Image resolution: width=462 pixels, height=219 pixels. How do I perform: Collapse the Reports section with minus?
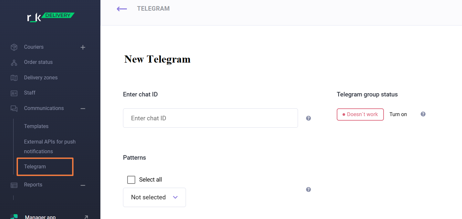(83, 185)
